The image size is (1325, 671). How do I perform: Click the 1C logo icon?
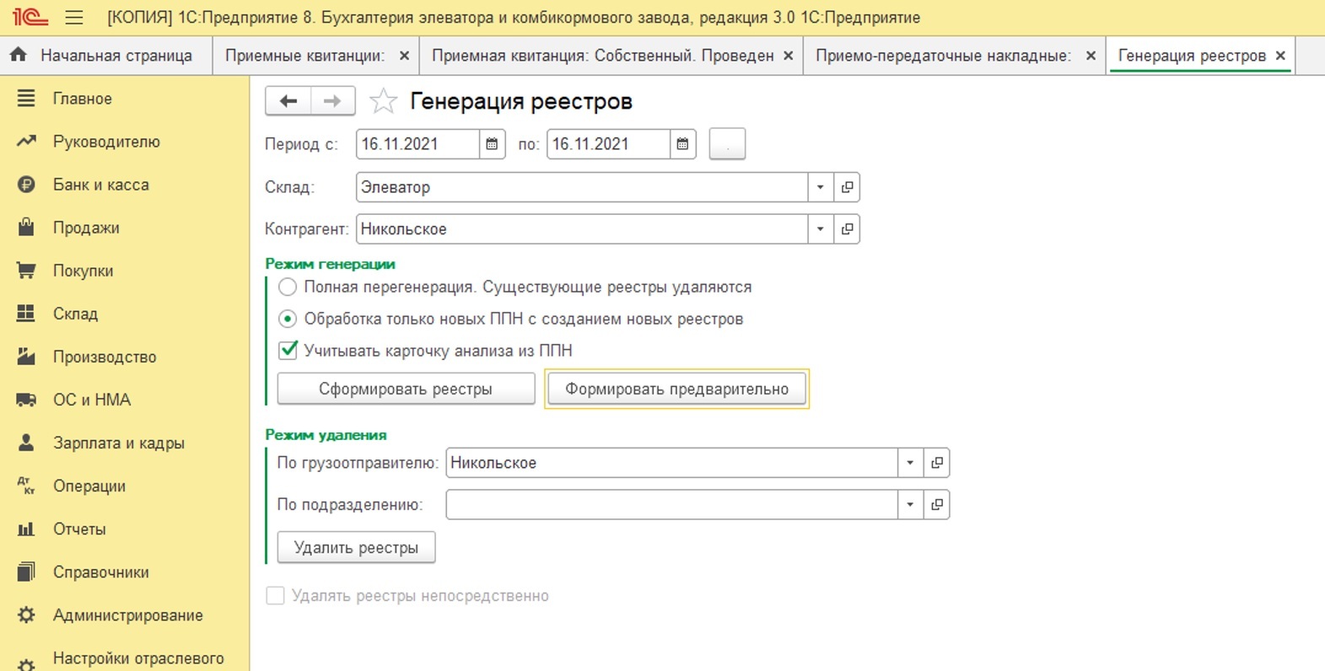click(30, 17)
